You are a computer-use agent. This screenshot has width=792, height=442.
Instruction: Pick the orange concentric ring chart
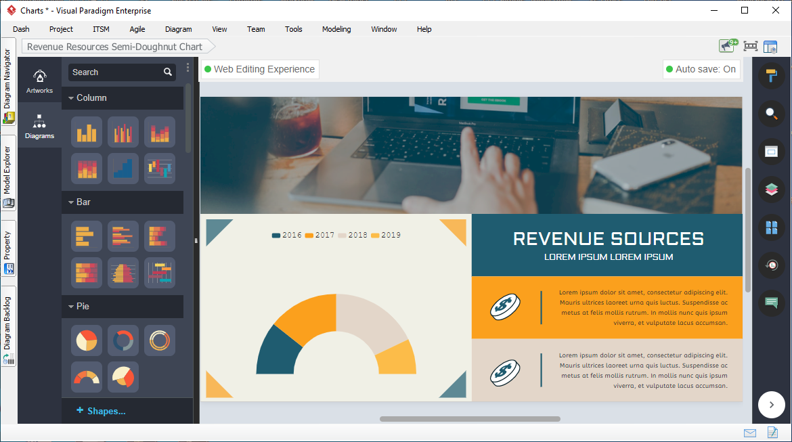click(160, 340)
